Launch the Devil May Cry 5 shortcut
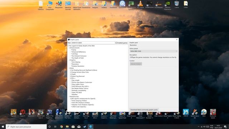Image resolution: width=229 pixels, height=129 pixels. (86, 115)
